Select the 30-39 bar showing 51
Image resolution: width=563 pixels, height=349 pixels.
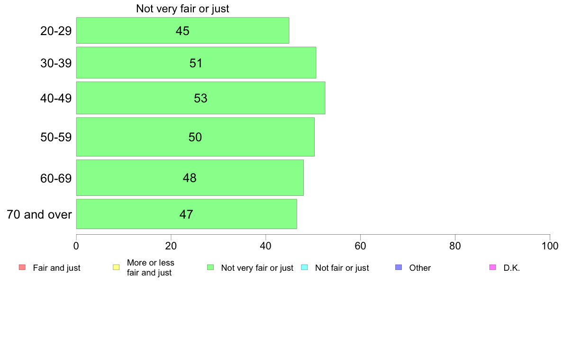coord(196,63)
